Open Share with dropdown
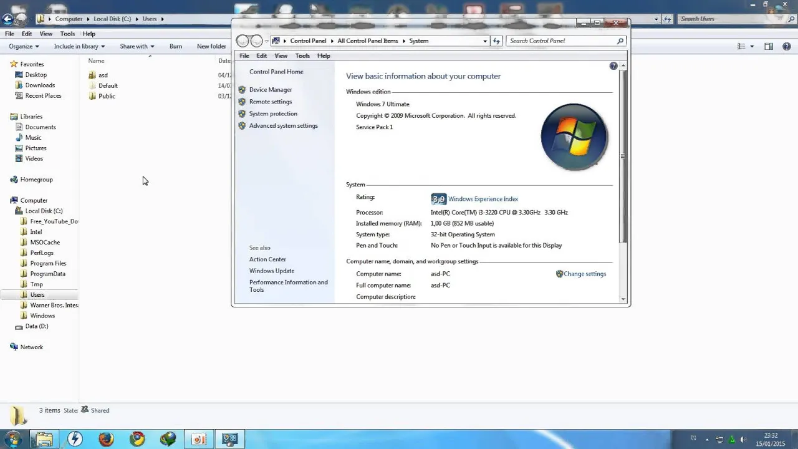Image resolution: width=798 pixels, height=449 pixels. point(137,46)
